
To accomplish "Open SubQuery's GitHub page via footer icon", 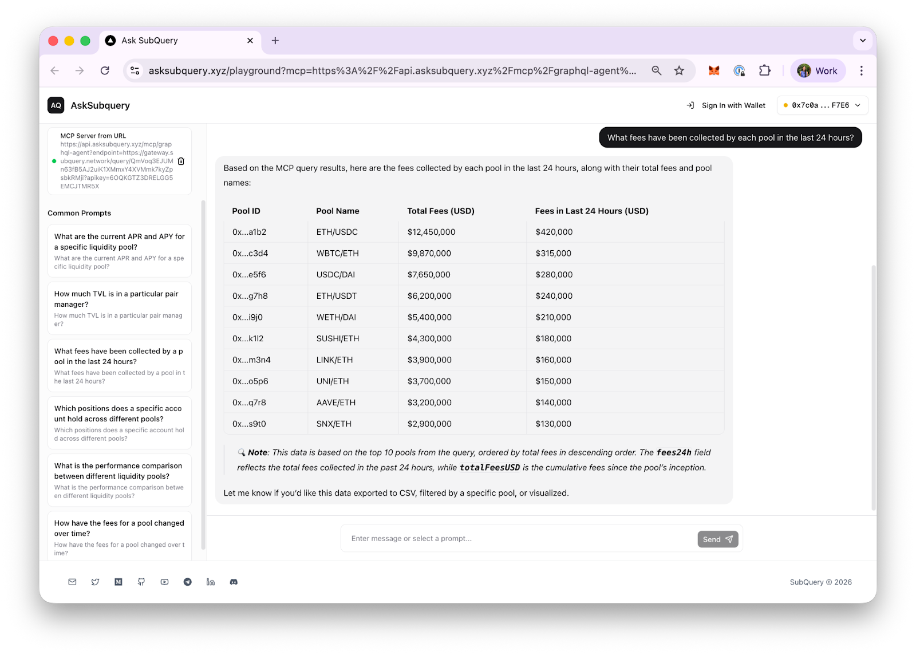I will 141,582.
